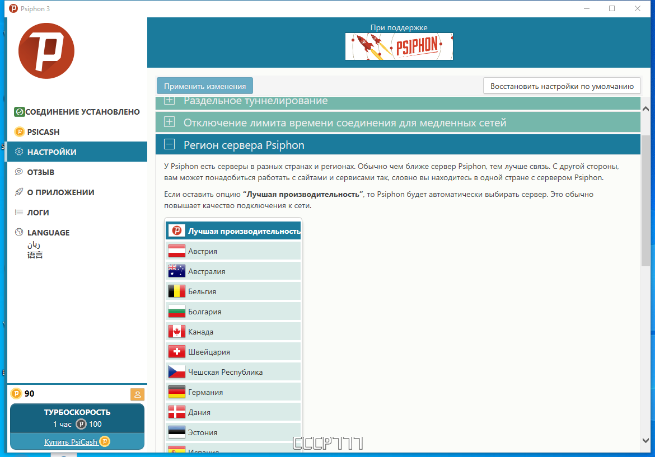Viewport: 655px width, 457px height.
Task: Click the settings scrollbar up arrow
Action: pyautogui.click(x=645, y=109)
